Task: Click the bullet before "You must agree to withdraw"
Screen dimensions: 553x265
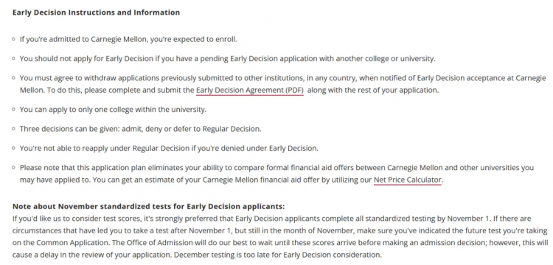Action: 14,78
